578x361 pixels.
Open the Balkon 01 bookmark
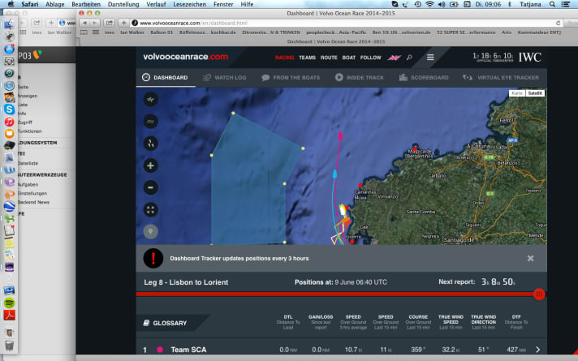pyautogui.click(x=162, y=32)
